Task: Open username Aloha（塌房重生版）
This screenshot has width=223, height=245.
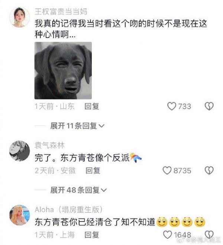Action: (x=69, y=210)
